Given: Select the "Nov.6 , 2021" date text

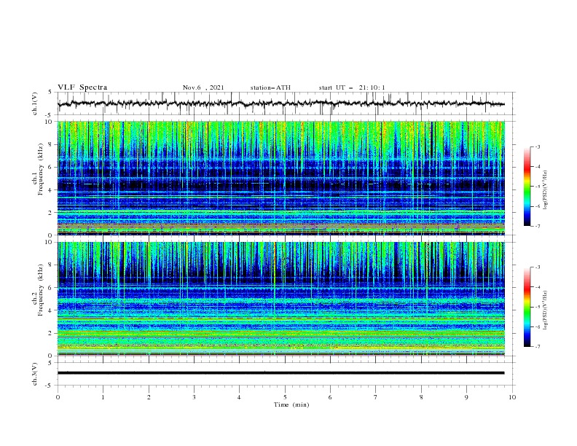Looking at the screenshot, I should click(x=203, y=87).
